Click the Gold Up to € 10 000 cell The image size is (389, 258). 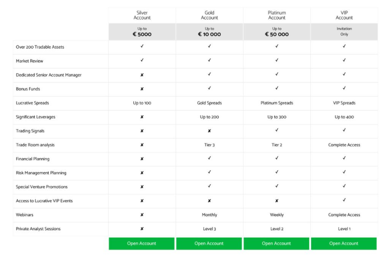pyautogui.click(x=210, y=32)
